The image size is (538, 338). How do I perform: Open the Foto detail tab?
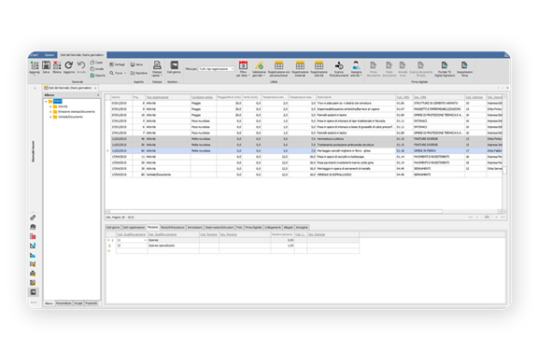click(239, 228)
